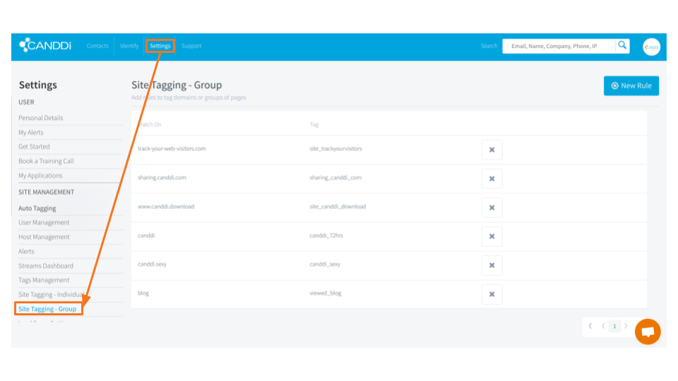The width and height of the screenshot is (678, 381).
Task: Open Personal Details settings
Action: (x=41, y=118)
